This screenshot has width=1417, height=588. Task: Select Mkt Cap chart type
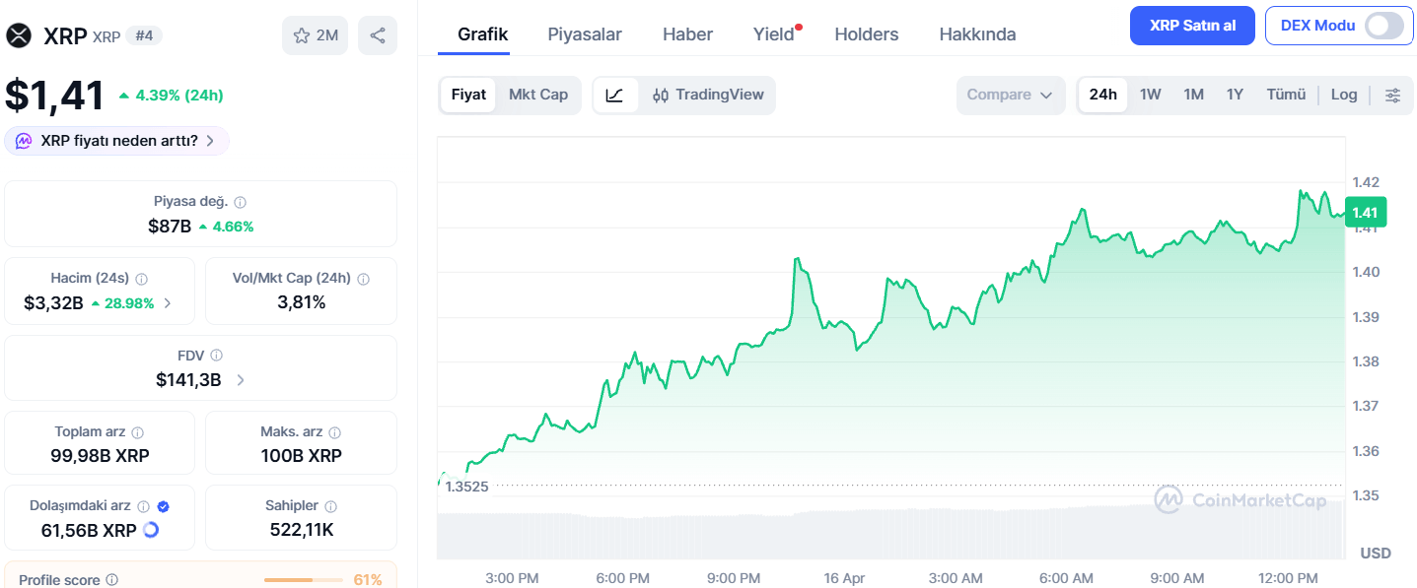(538, 95)
